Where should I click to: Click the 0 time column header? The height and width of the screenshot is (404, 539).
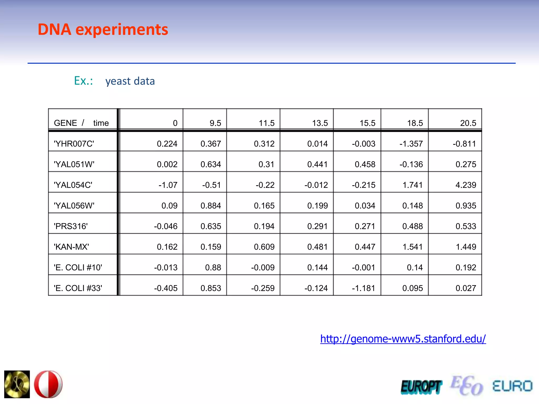[175, 123]
